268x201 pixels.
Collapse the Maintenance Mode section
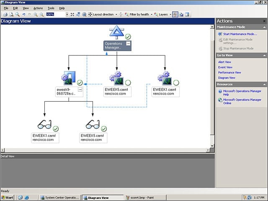click(264, 27)
